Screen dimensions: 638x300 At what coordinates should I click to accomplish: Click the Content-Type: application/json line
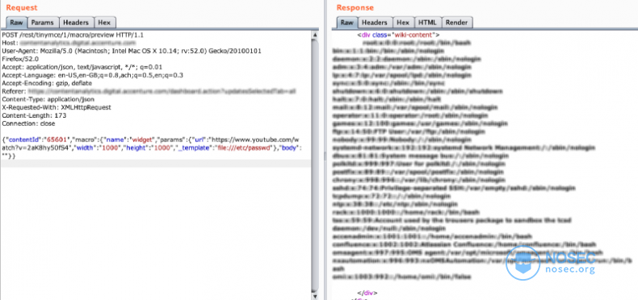[x=48, y=99]
